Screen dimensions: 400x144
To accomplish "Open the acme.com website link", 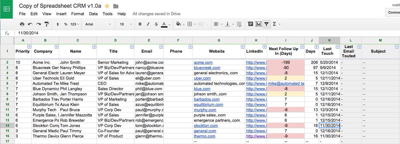I will point(203,62).
